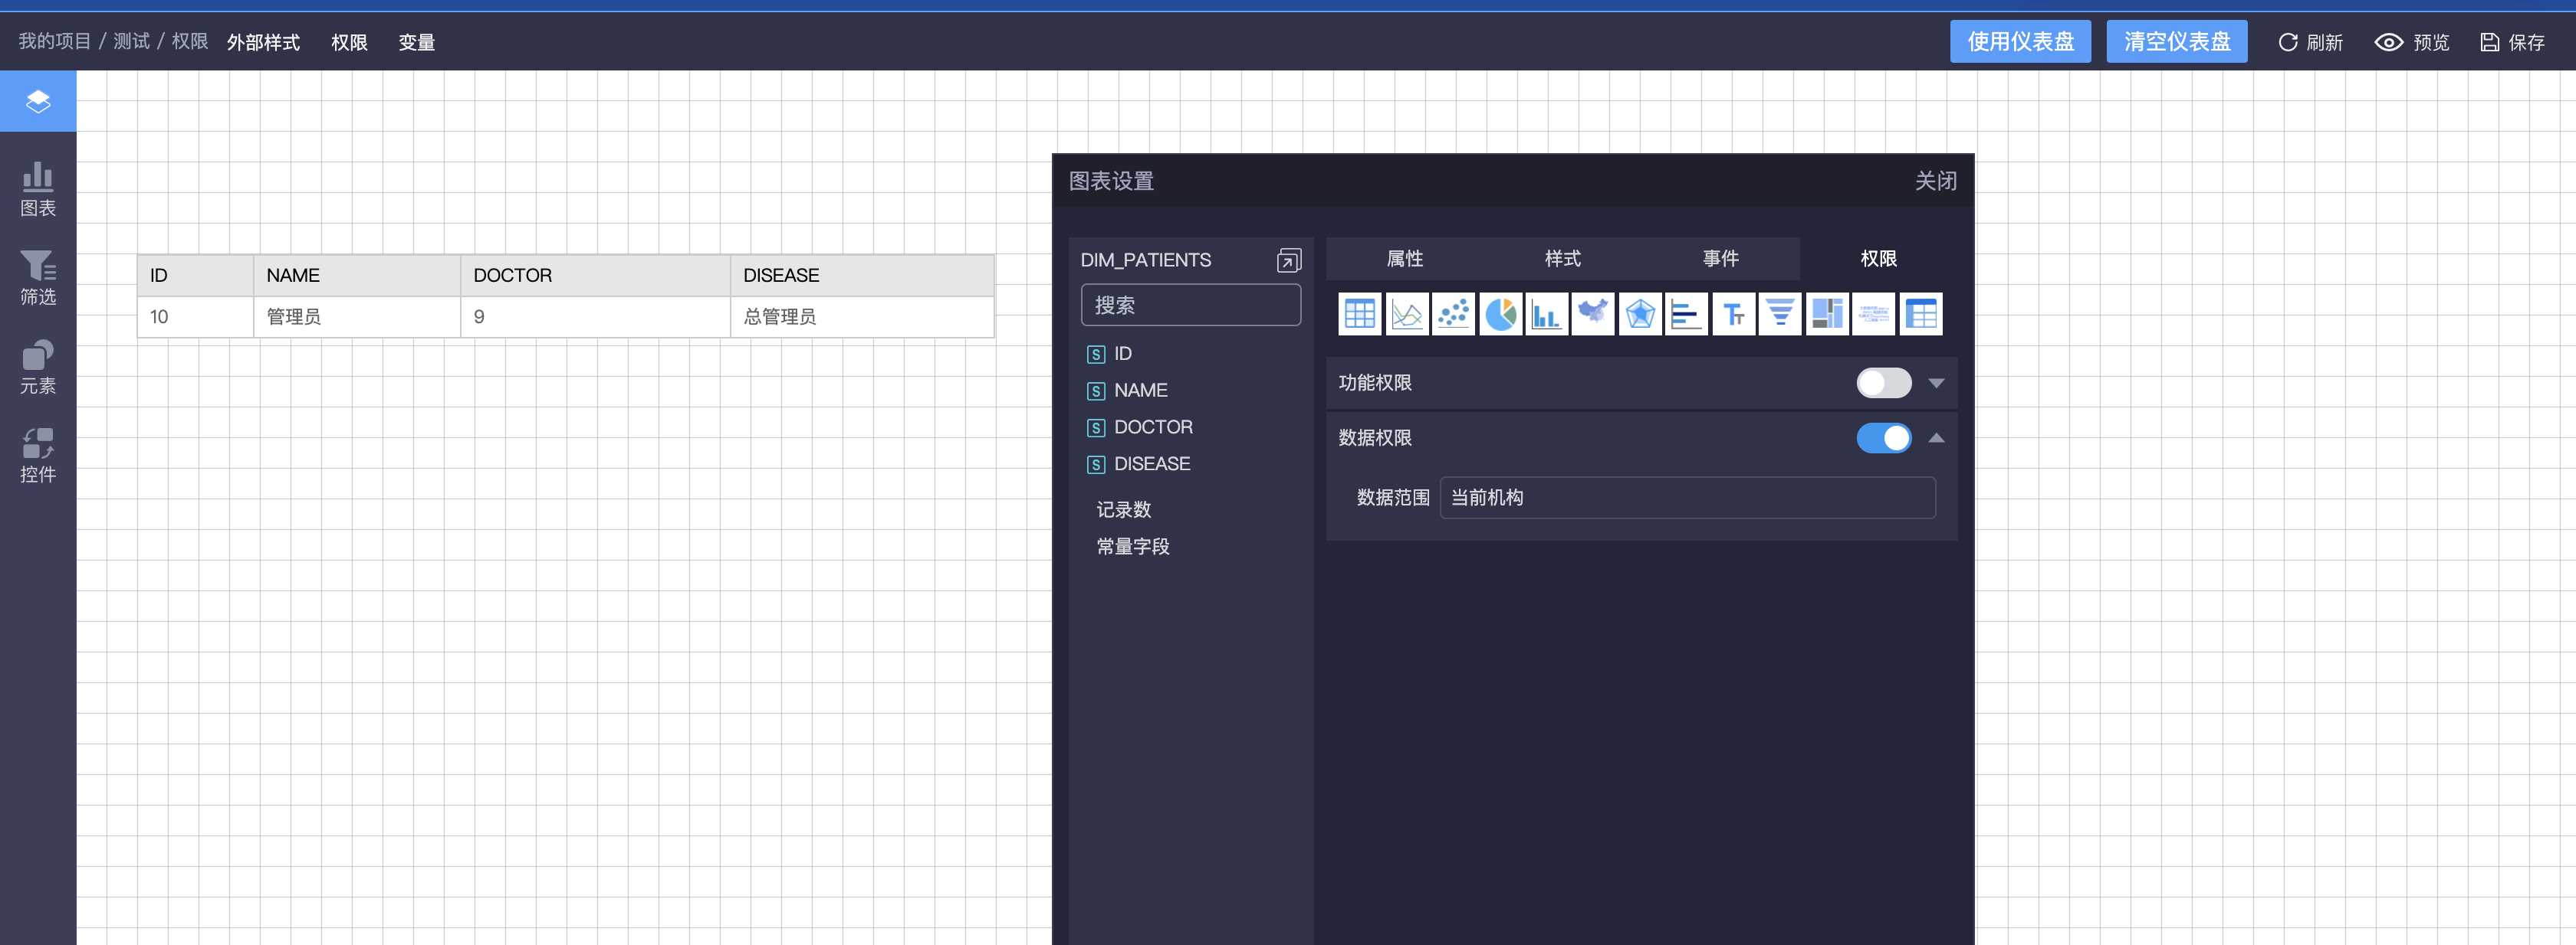Close chart settings with 关闭

(x=1936, y=181)
